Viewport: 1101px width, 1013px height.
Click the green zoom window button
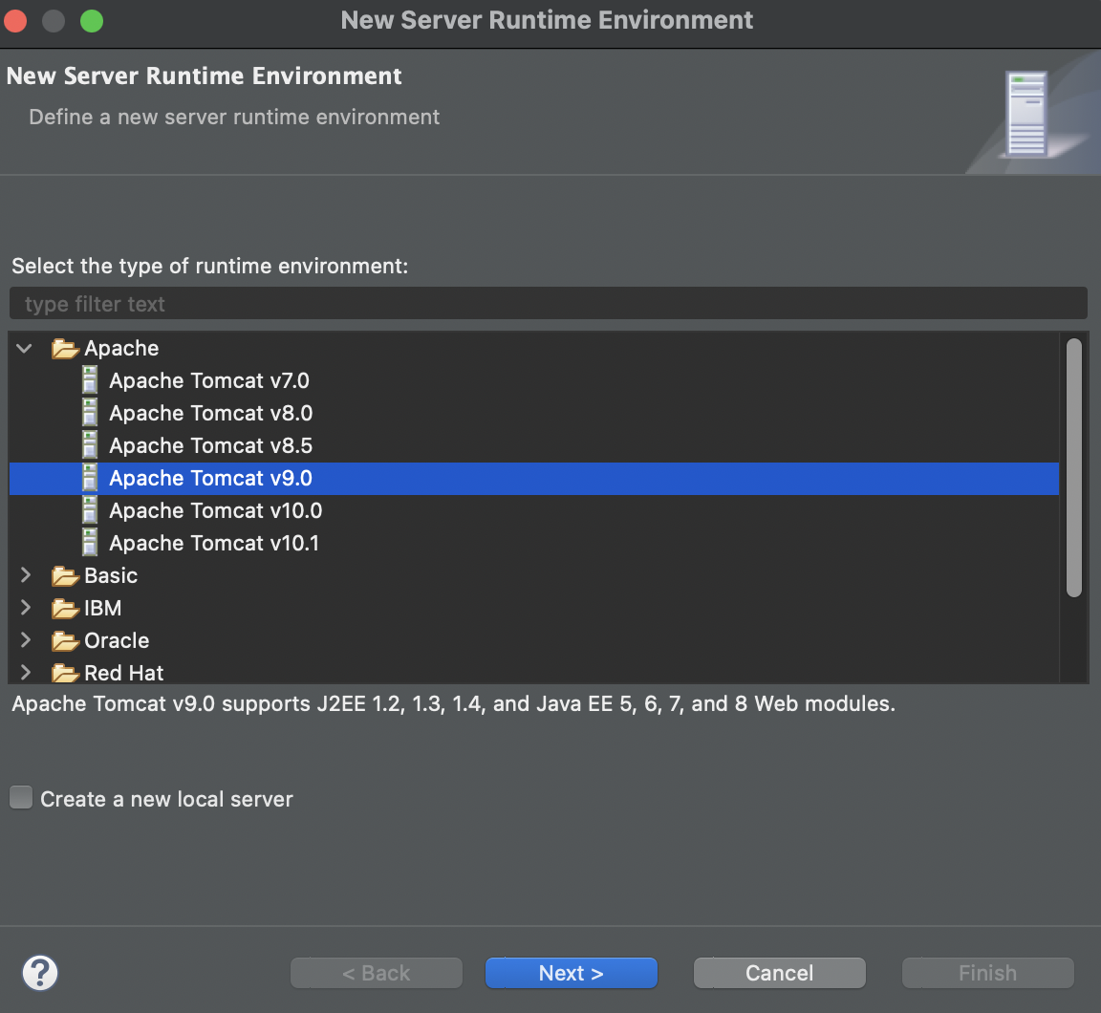[x=92, y=21]
